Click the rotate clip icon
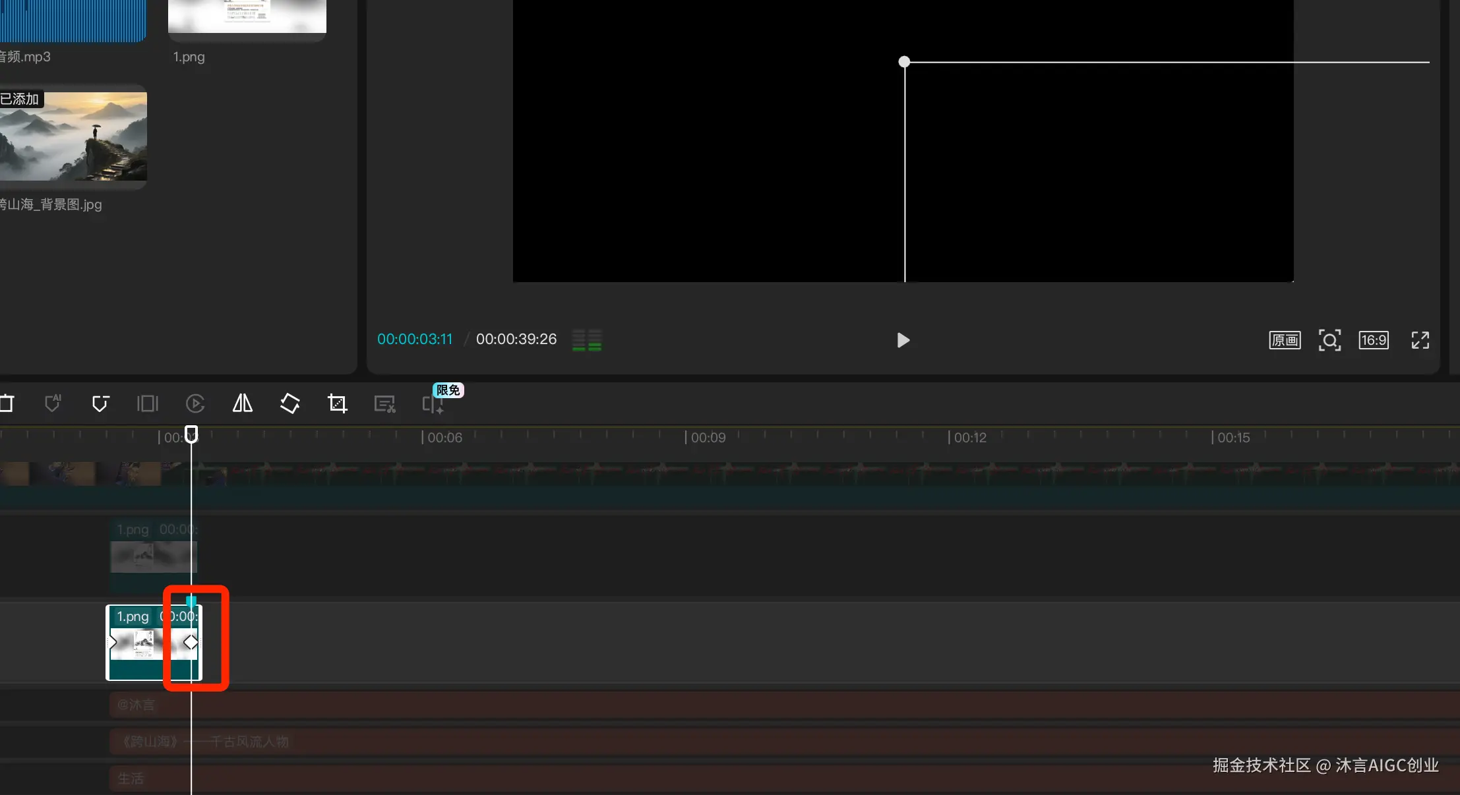The height and width of the screenshot is (795, 1460). (x=290, y=403)
